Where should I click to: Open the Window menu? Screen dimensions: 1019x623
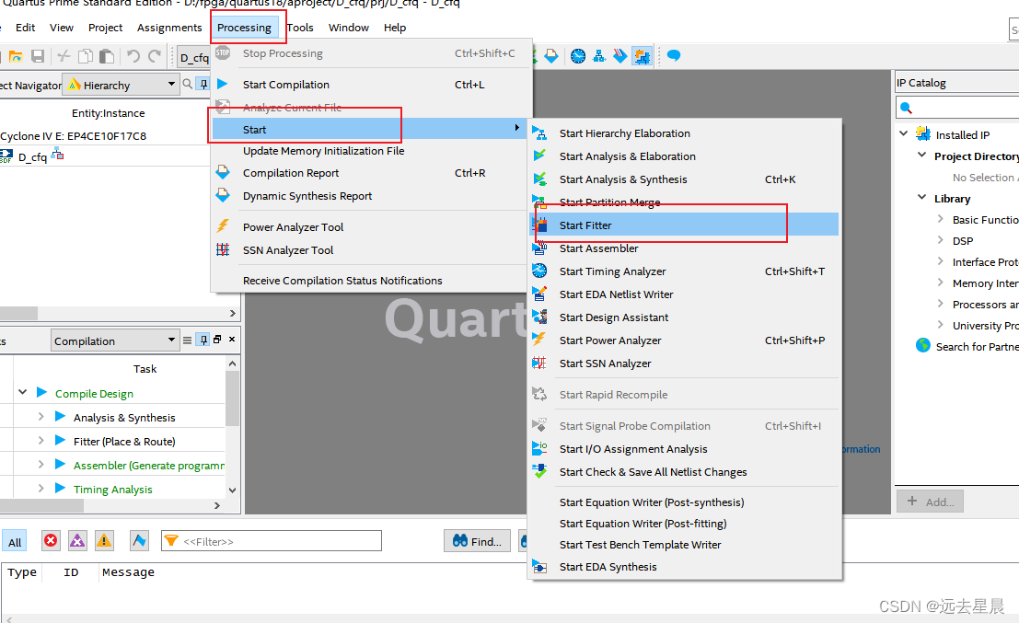point(348,28)
